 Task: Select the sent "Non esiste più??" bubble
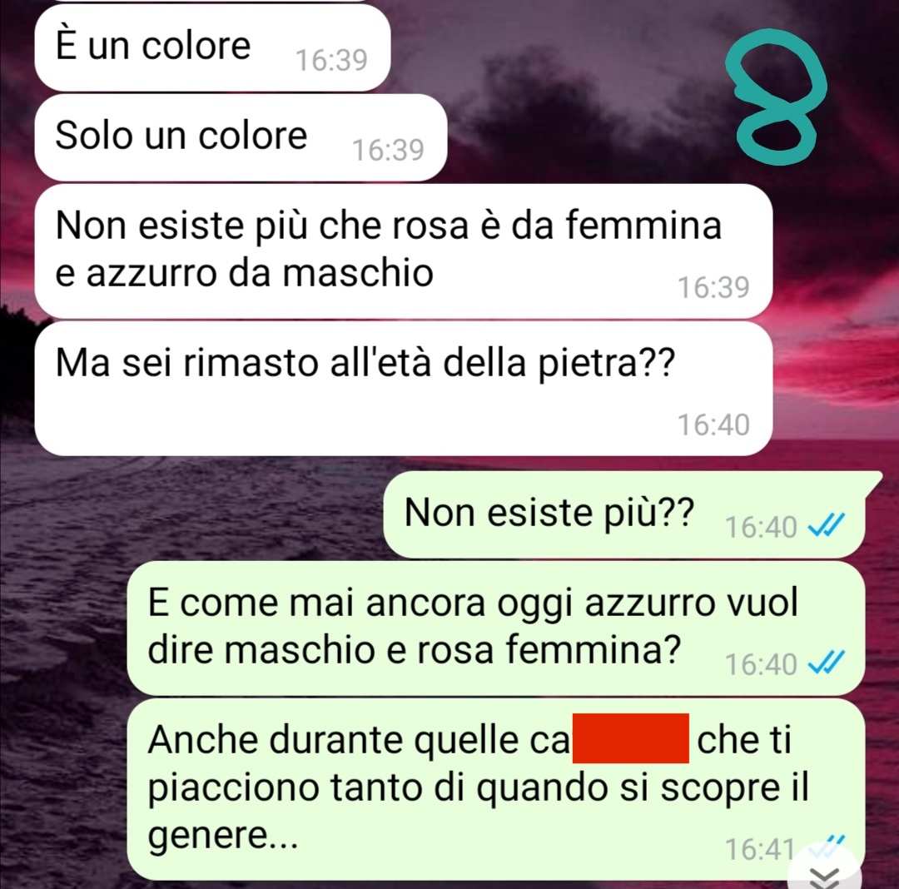[x=629, y=514]
